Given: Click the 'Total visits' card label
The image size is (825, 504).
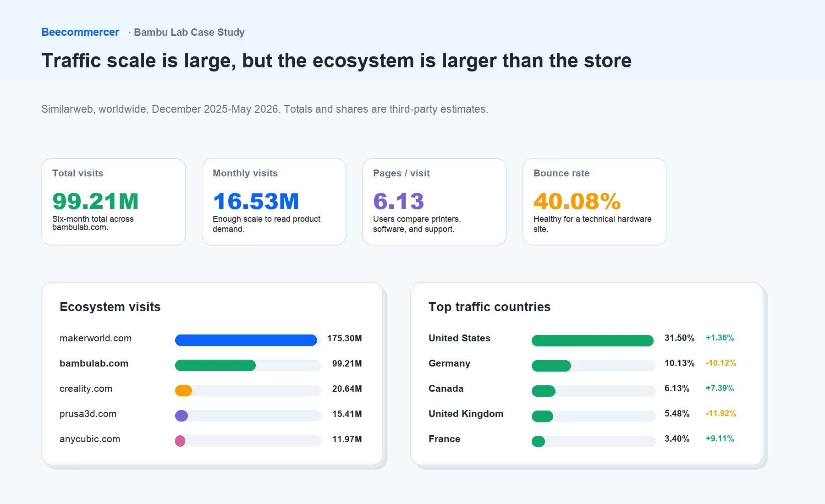Looking at the screenshot, I should tap(78, 173).
